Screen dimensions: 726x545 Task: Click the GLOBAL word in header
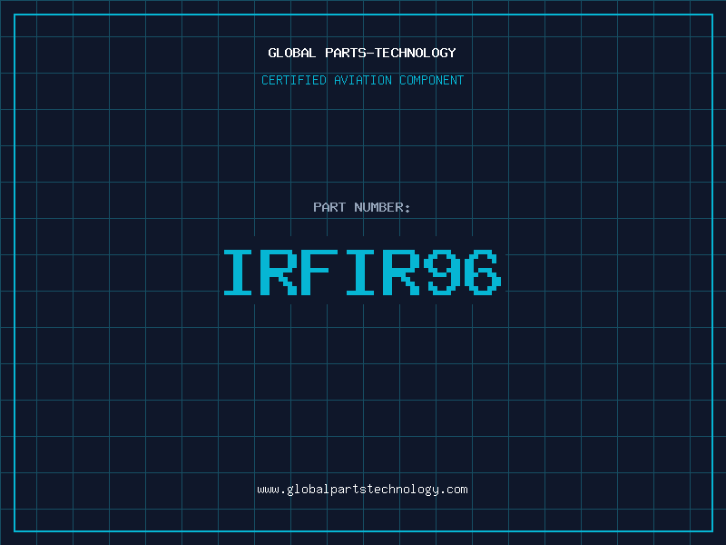(x=292, y=53)
